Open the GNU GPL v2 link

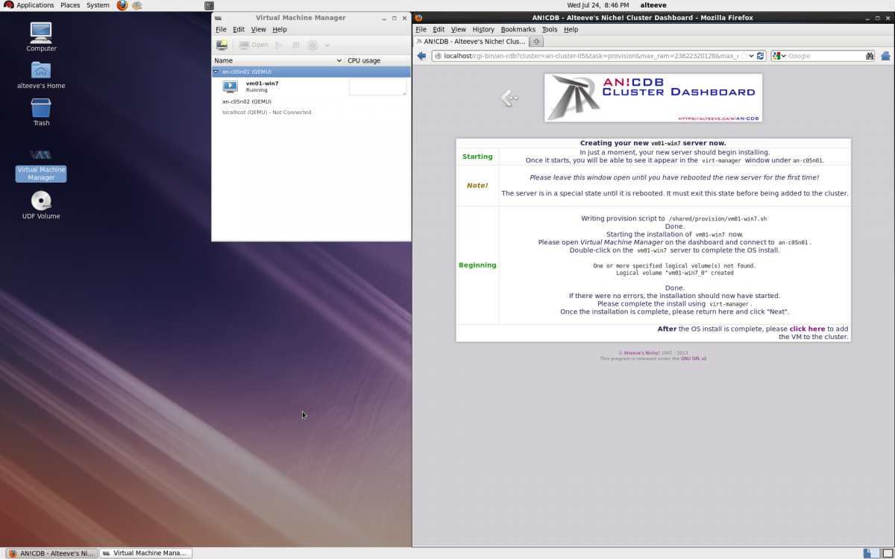(x=693, y=359)
